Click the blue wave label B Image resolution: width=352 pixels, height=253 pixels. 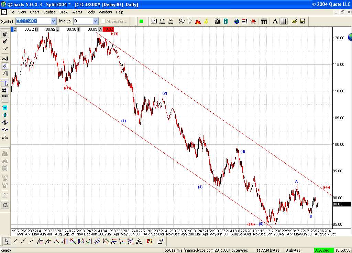click(310, 216)
